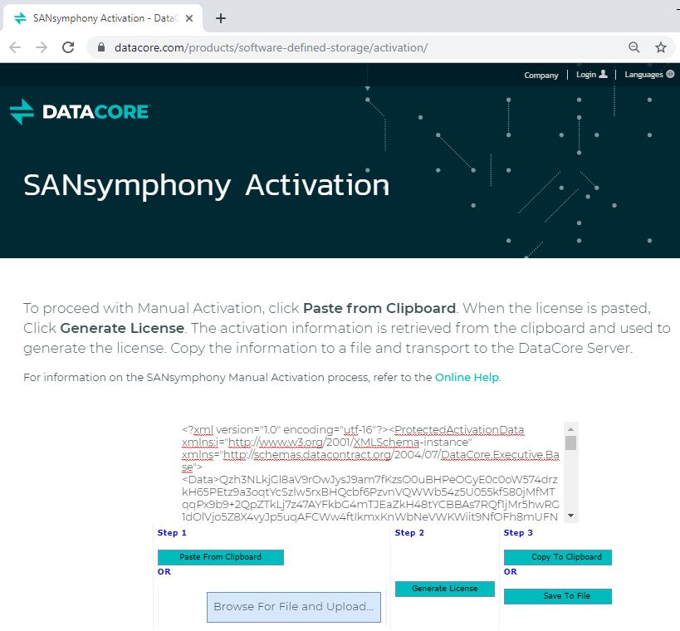Reload the current page
Image resolution: width=680 pixels, height=631 pixels.
(x=67, y=47)
